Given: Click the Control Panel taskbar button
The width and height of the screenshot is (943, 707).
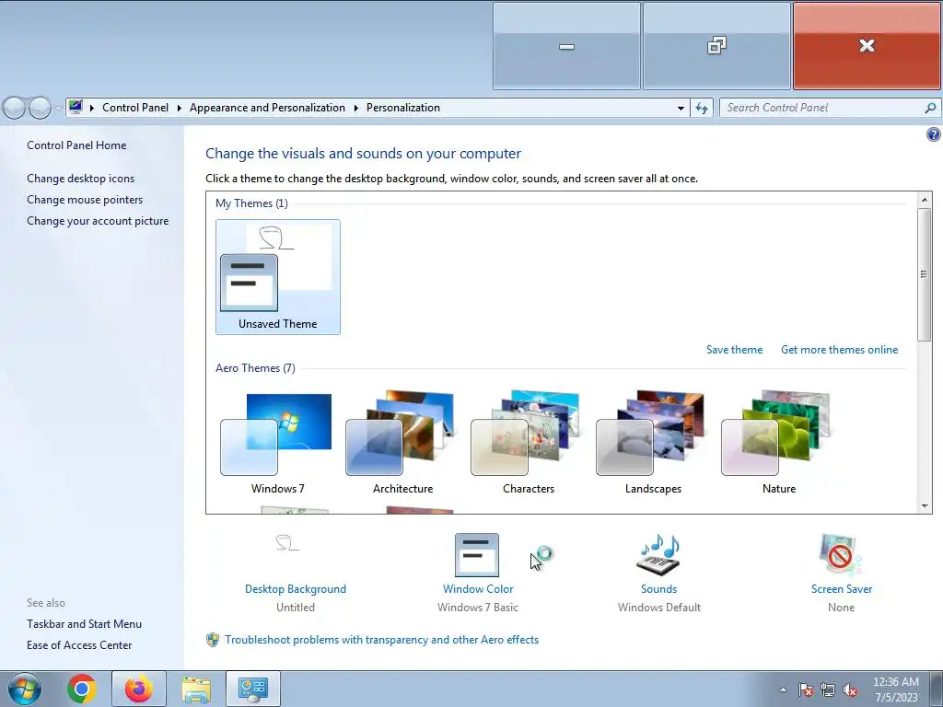Looking at the screenshot, I should tap(253, 689).
